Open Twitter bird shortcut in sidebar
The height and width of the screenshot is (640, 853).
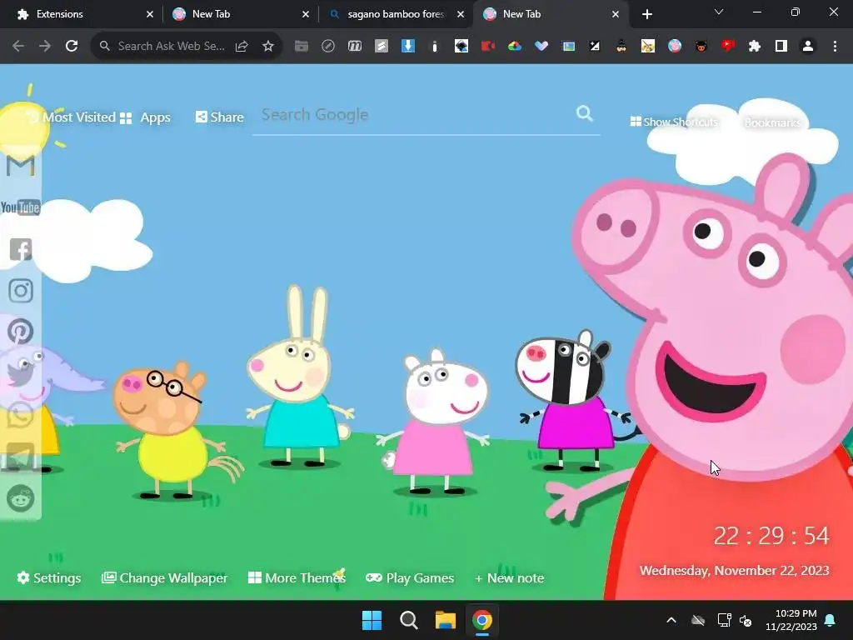[x=21, y=374]
